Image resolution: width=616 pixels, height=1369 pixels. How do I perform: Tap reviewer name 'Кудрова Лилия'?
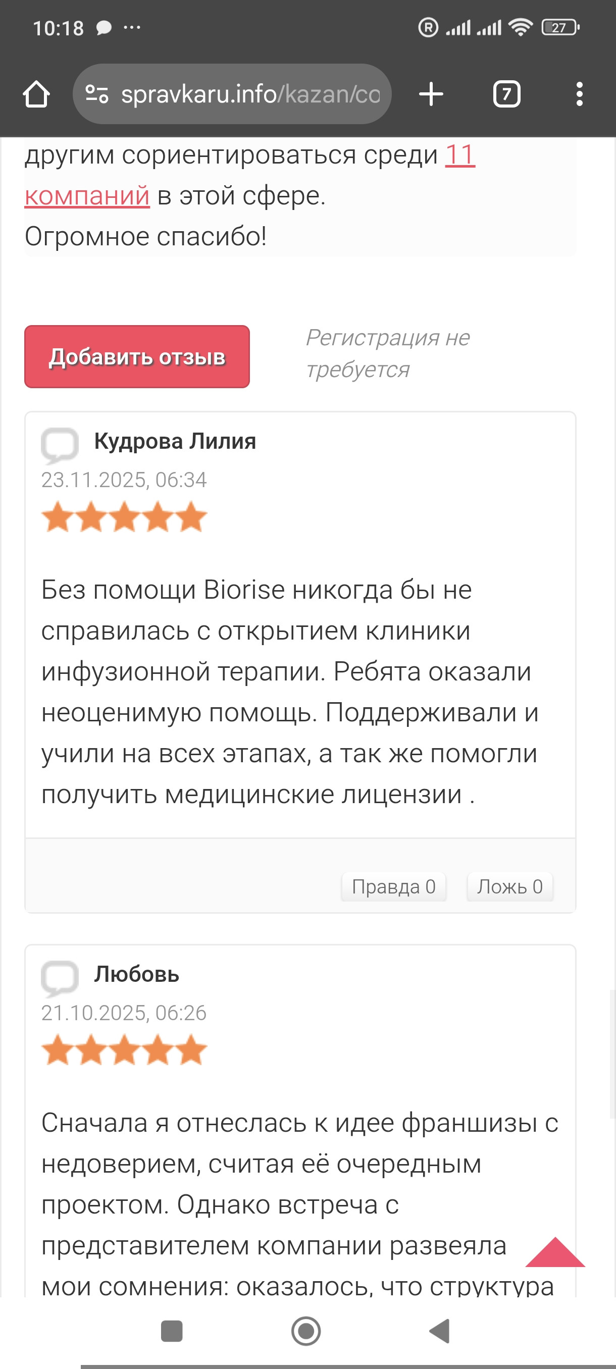coord(175,441)
